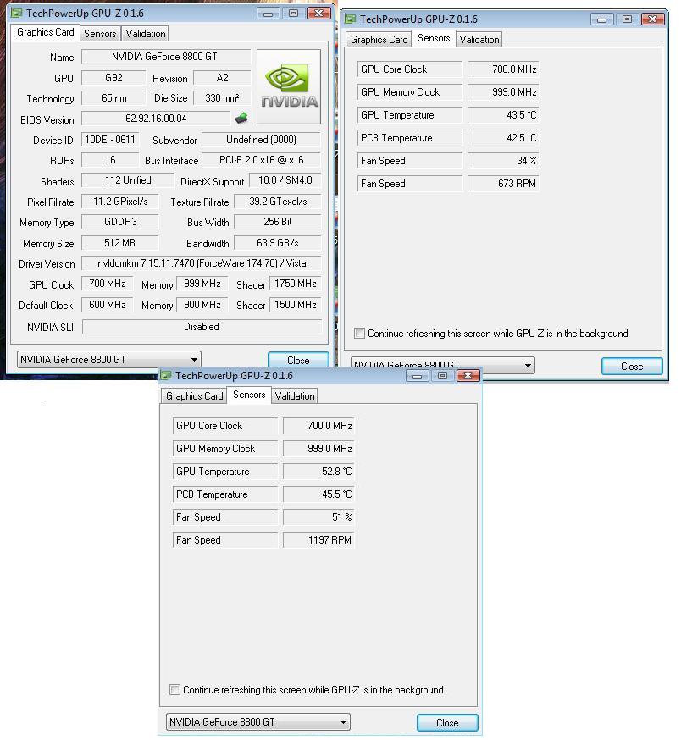
Task: Switch to Graphics Card tab in bottom window
Action: pos(194,396)
